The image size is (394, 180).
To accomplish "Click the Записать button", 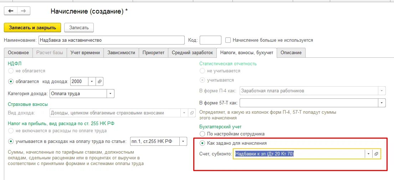I will 79,27.
